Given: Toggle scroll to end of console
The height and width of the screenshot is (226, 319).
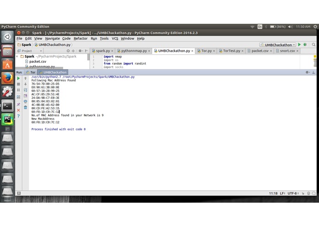Looking at the screenshot, I should tap(25, 96).
